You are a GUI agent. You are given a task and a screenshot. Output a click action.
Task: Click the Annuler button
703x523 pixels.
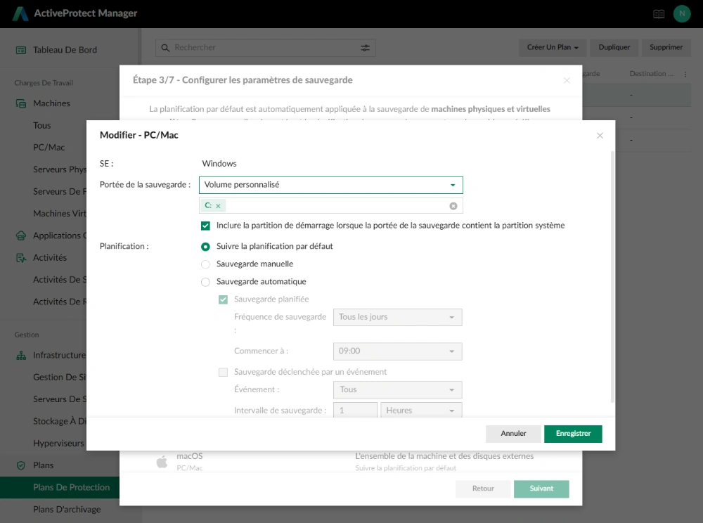[513, 433]
